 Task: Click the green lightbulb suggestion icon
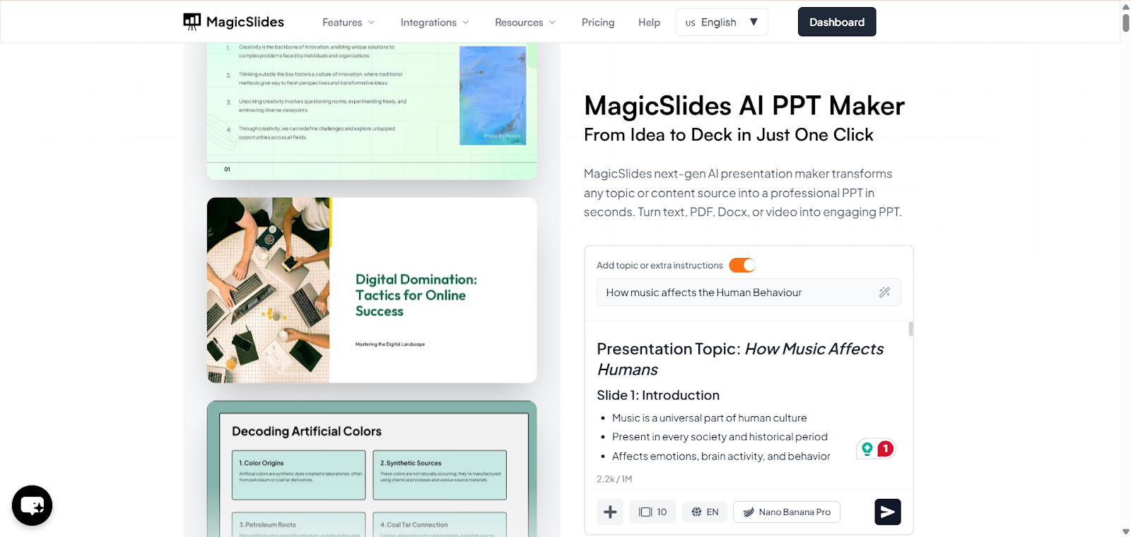pyautogui.click(x=867, y=449)
